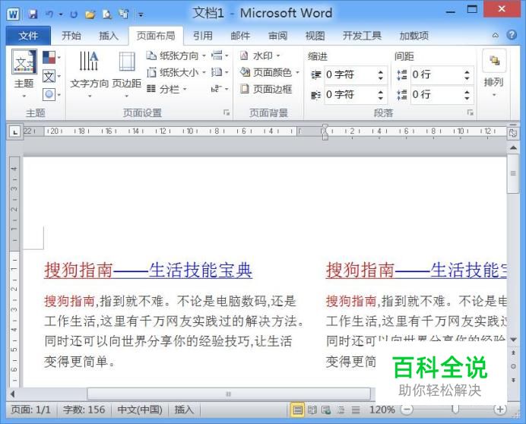This screenshot has width=526, height=424.
Task: Click the horizontal scrollbar left arrow
Action: (x=12, y=394)
